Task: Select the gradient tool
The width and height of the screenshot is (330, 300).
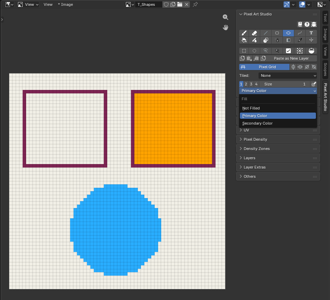Action: [x=288, y=40]
